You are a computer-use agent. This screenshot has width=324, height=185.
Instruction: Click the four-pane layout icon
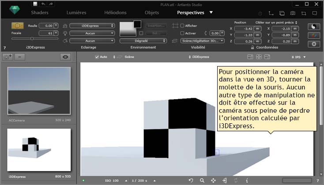click(259, 57)
